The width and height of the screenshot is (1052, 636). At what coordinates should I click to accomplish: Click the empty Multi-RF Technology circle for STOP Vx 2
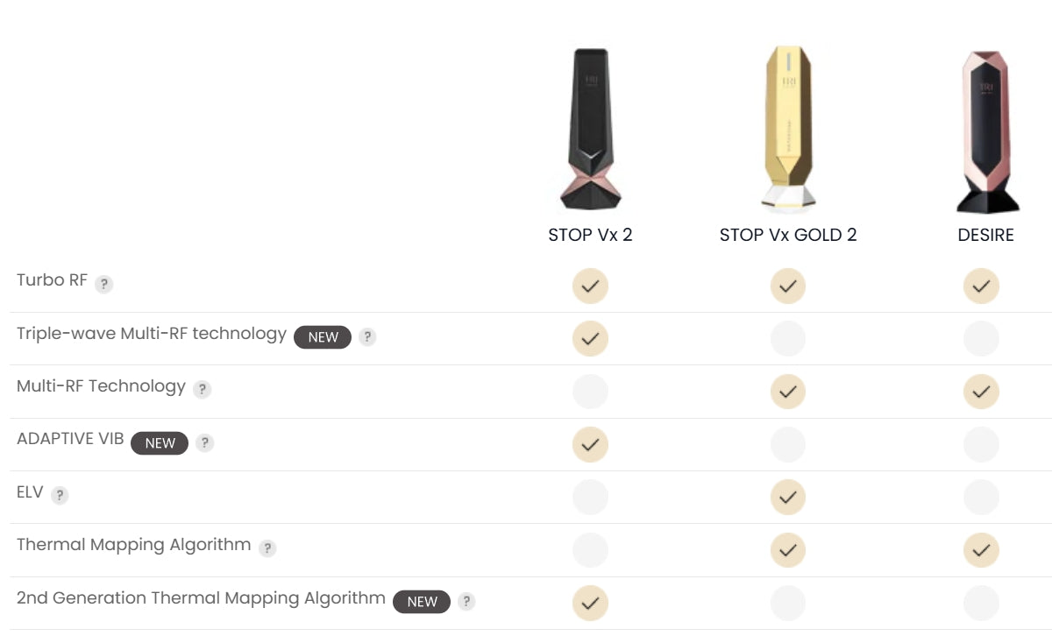[590, 391]
